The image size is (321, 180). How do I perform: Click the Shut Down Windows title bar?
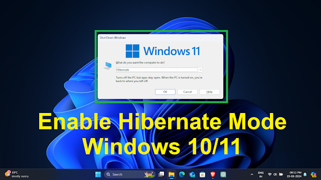[160, 38]
